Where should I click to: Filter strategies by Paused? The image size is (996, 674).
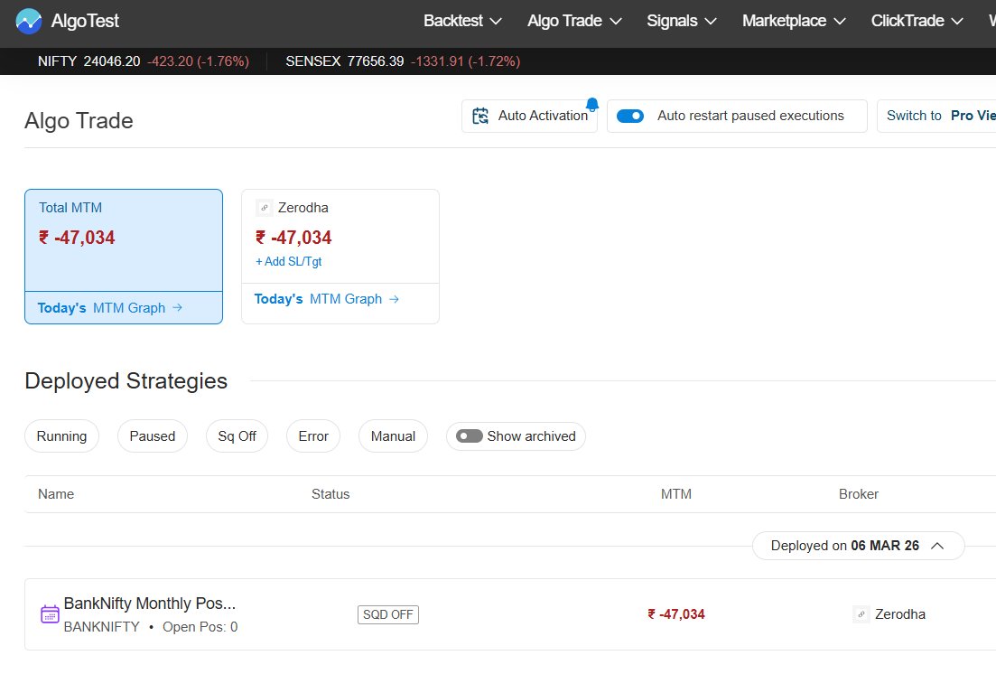coord(153,436)
